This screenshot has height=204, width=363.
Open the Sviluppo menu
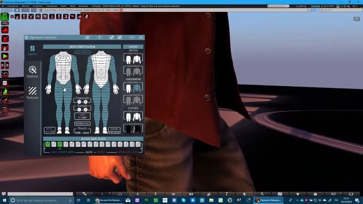pyautogui.click(x=96, y=6)
